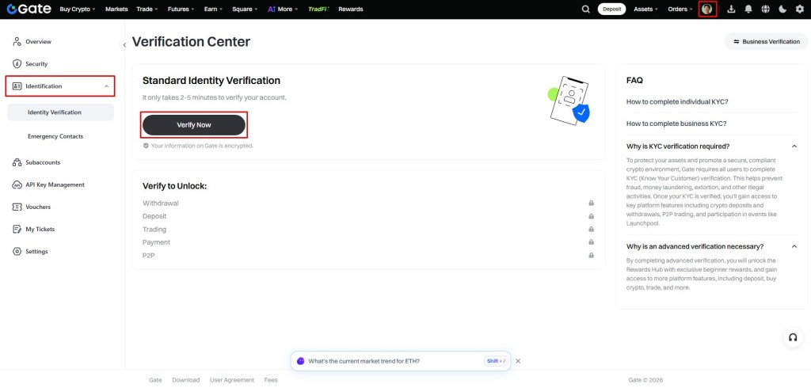Expand the AI More dropdown
The height and width of the screenshot is (388, 811).
coord(283,9)
